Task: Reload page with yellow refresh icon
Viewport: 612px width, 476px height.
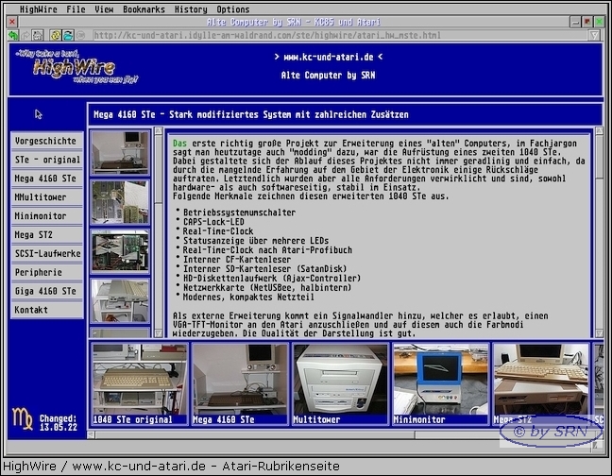Action: pyautogui.click(x=56, y=36)
